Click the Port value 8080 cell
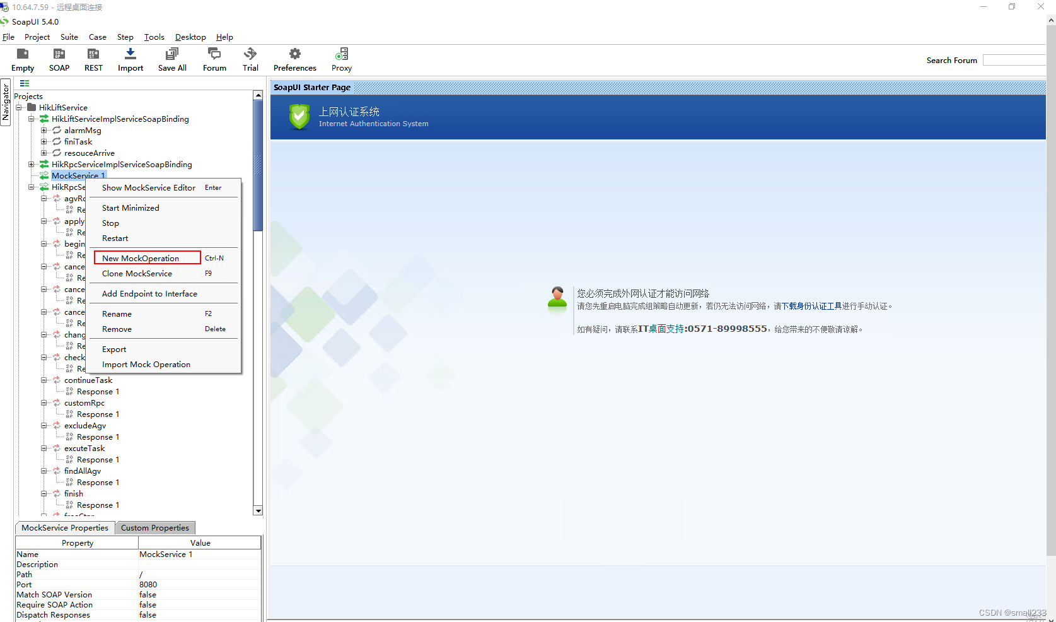This screenshot has height=622, width=1056. click(x=199, y=584)
